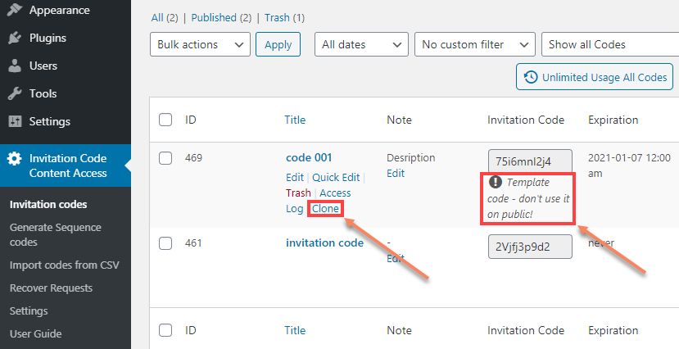
Task: Click ID 461 cell
Action: pos(193,243)
